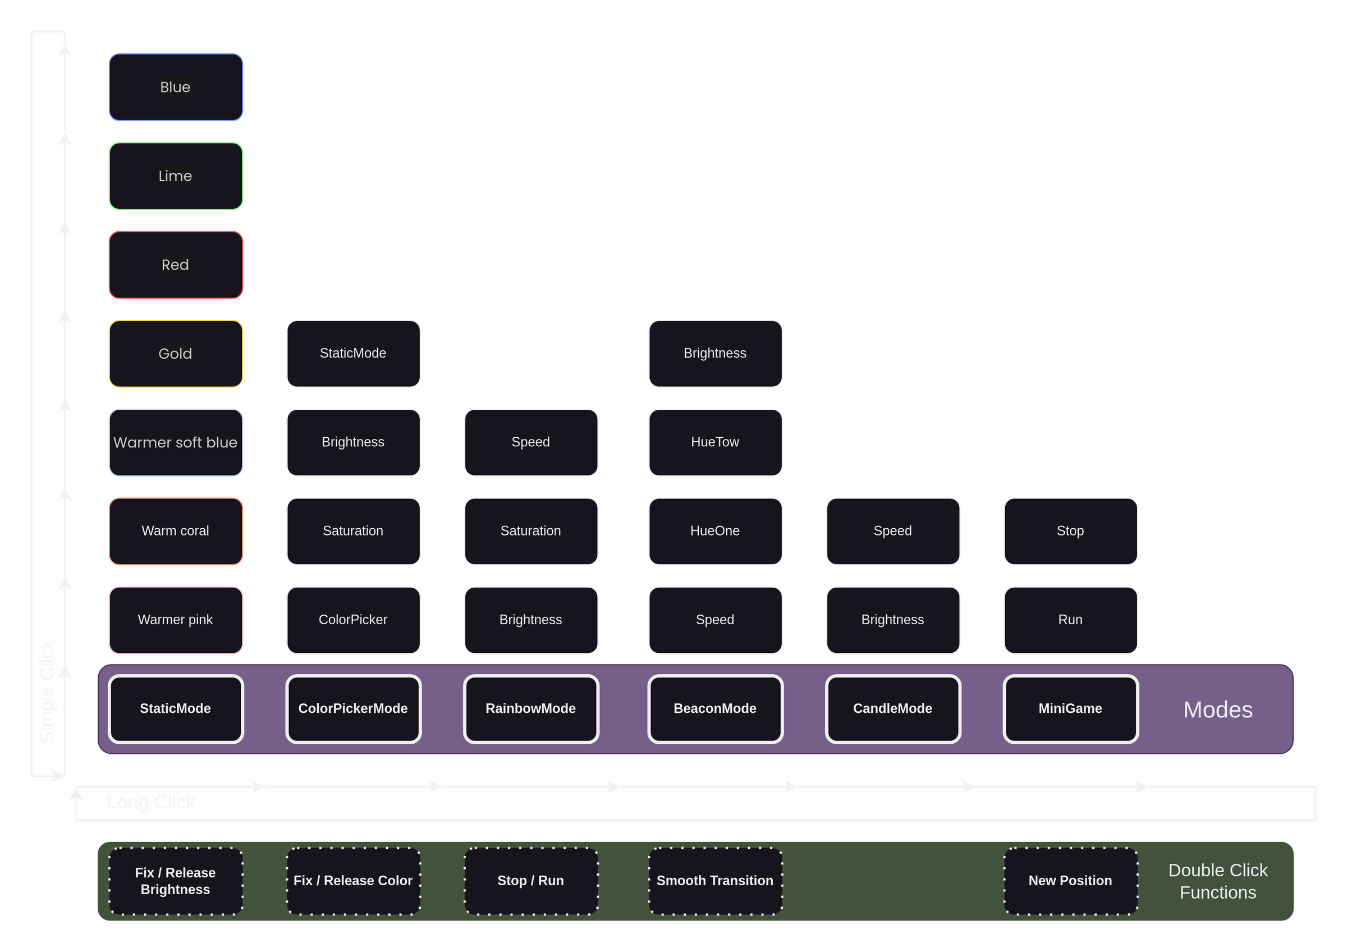Choose the Gold color box
This screenshot has height=943, width=1347.
(176, 354)
